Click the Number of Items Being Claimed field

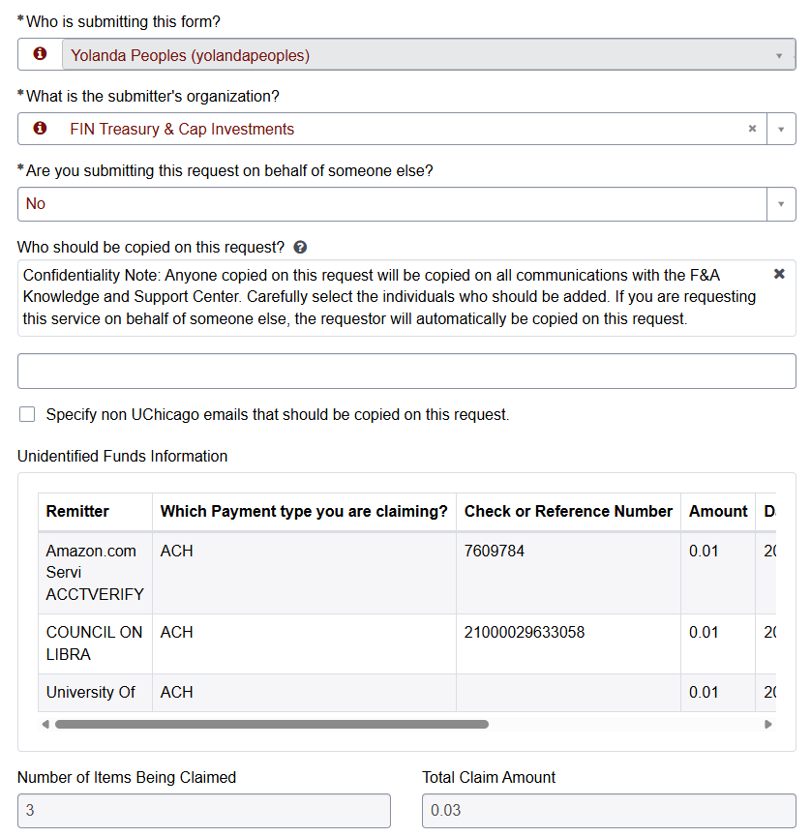tap(204, 811)
